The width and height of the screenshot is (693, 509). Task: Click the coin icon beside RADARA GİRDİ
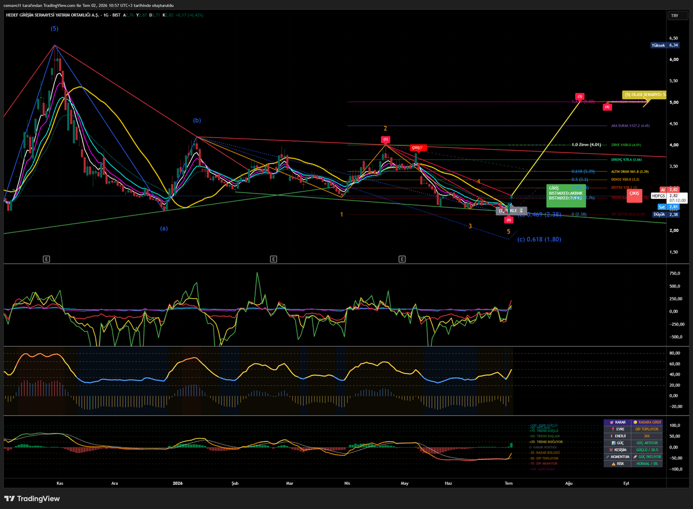pos(636,422)
